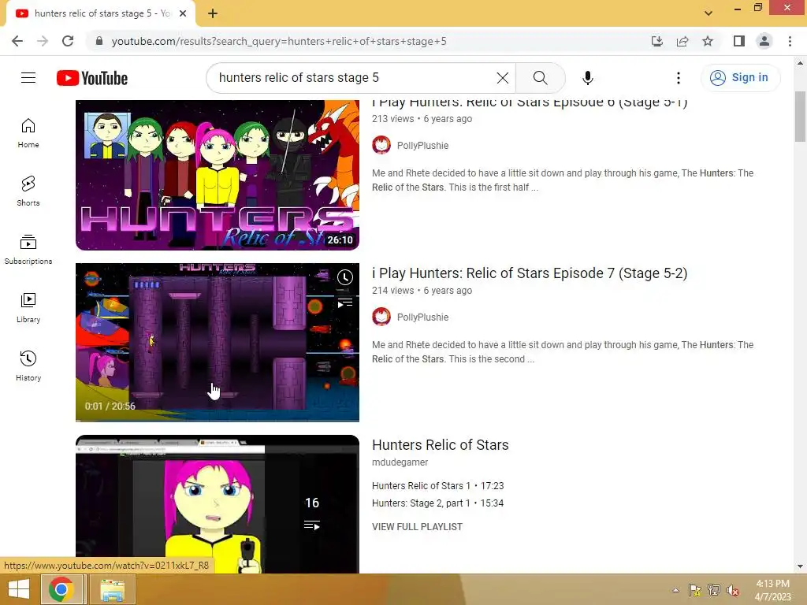Open Shorts from the sidebar
The width and height of the screenshot is (807, 605).
28,191
